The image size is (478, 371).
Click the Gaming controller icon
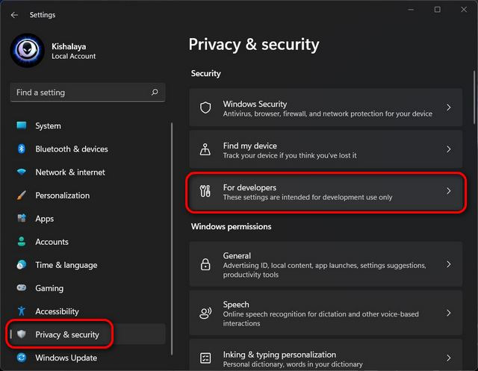[22, 288]
